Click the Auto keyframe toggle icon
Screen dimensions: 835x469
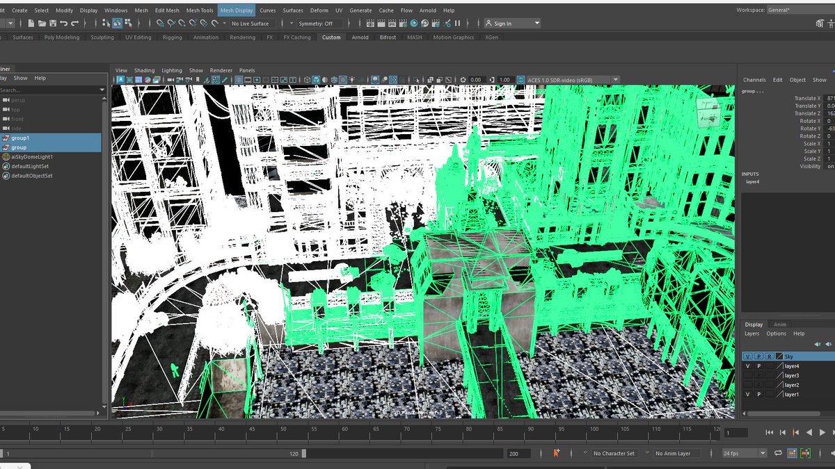pos(805,454)
